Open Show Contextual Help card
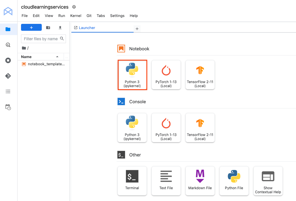The height and width of the screenshot is (201, 296). pyautogui.click(x=268, y=181)
